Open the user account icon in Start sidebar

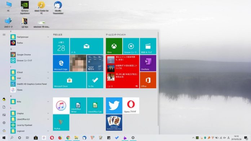click(x=4, y=100)
